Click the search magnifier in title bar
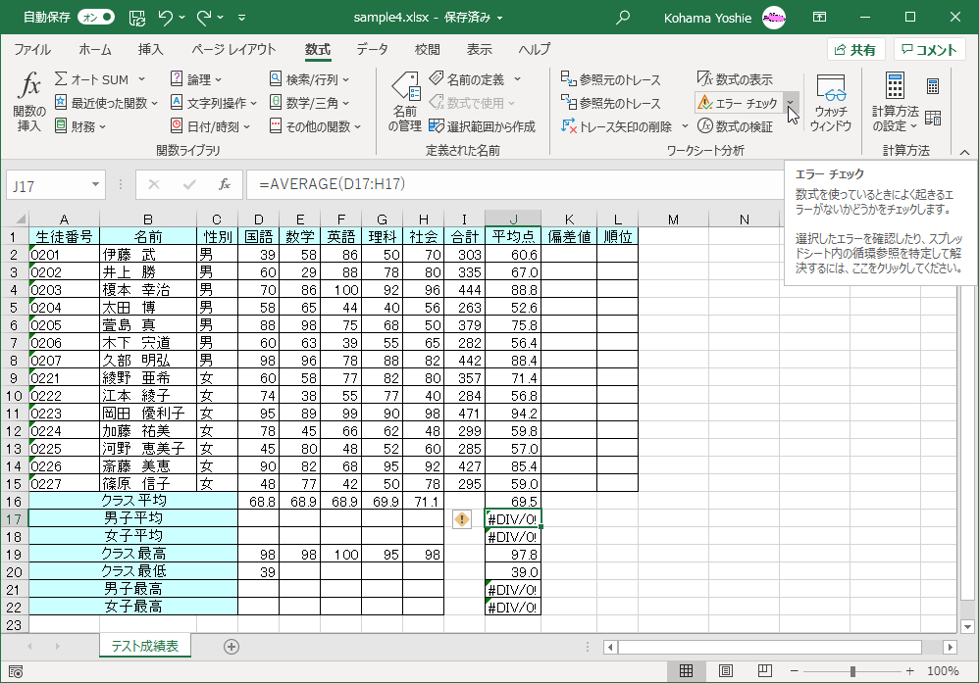Viewport: 979px width, 683px height. point(623,18)
